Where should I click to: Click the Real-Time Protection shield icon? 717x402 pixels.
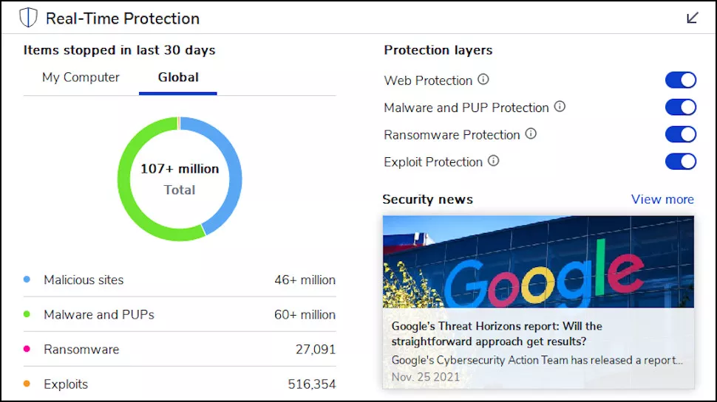[x=28, y=18]
